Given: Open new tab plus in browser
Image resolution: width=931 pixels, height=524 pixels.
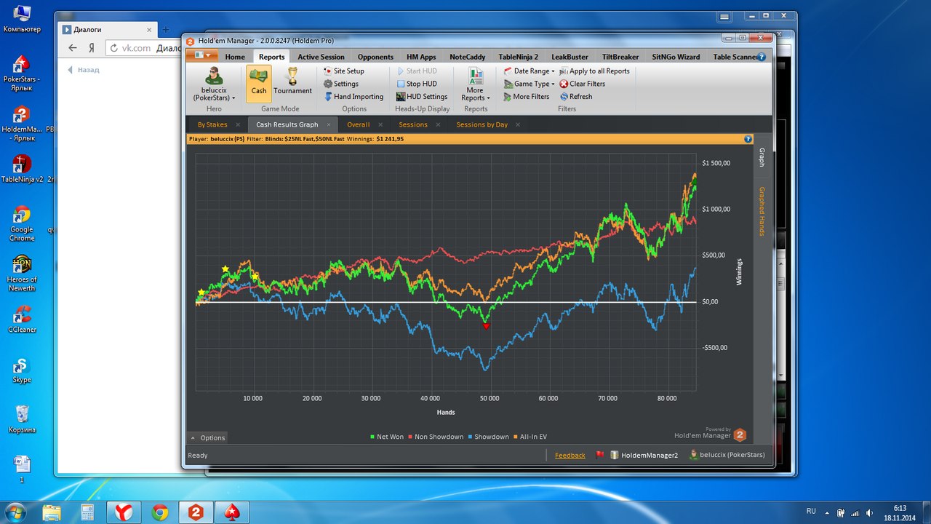Looking at the screenshot, I should (166, 30).
